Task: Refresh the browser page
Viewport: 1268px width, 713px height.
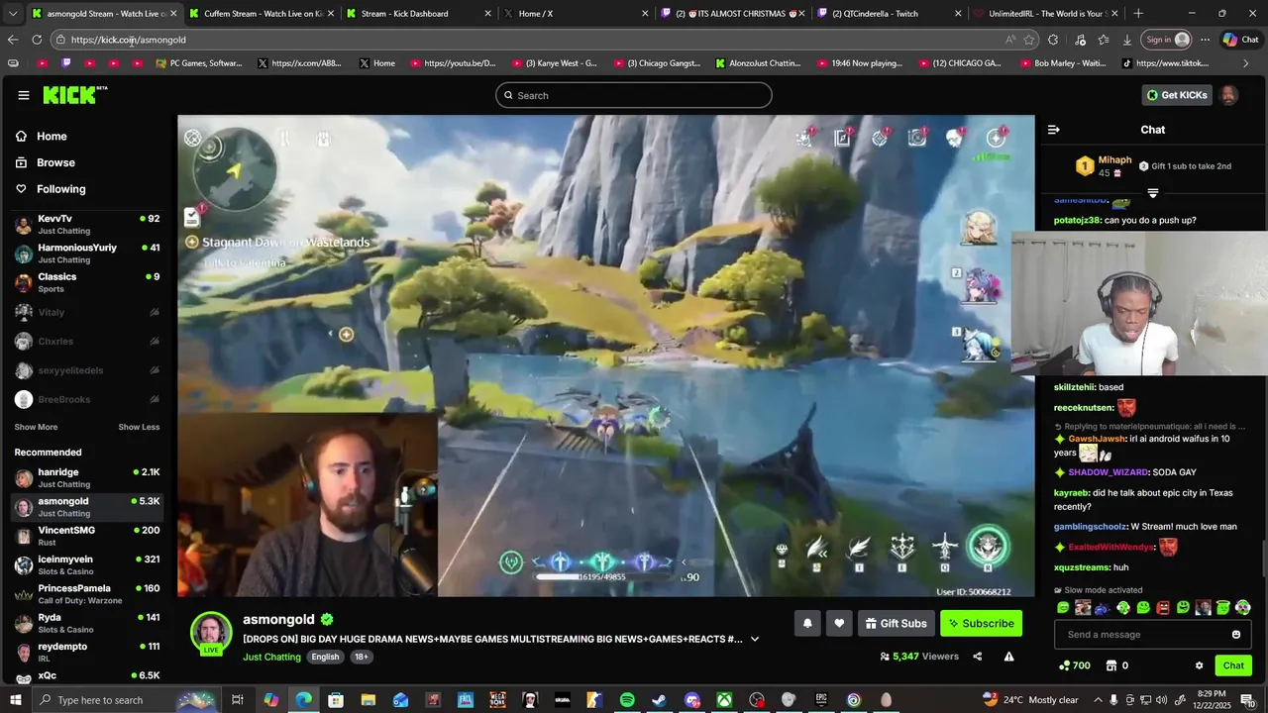Action: (37, 40)
